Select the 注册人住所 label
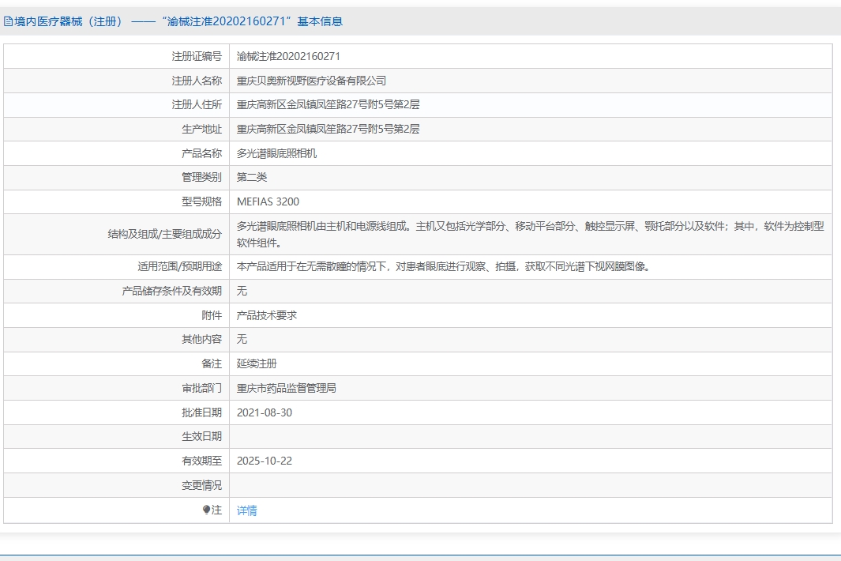Viewport: 841px width, 561px height. [x=197, y=104]
